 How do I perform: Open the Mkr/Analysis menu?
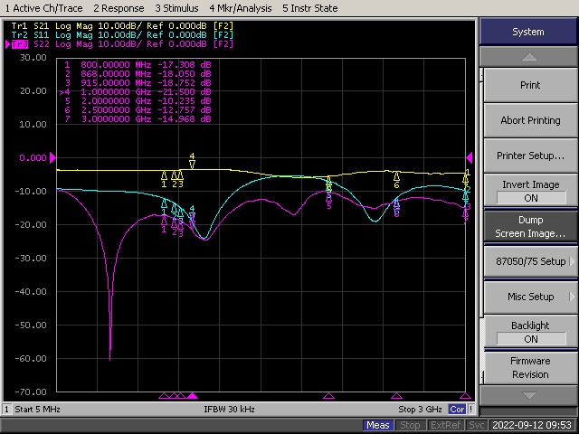(240, 8)
